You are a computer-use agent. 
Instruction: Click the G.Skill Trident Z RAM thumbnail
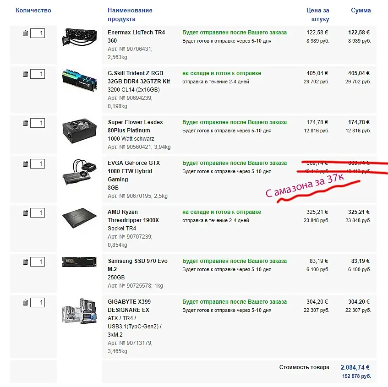tap(79, 81)
